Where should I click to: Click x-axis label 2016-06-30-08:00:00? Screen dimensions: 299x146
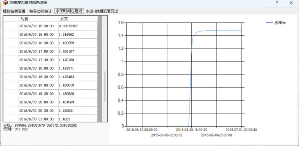142,130
